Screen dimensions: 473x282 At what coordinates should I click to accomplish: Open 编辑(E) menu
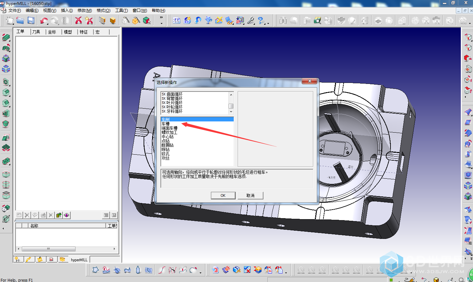[x=32, y=11]
